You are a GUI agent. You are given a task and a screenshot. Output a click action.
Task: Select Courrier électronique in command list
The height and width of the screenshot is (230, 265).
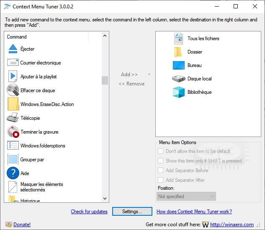click(41, 63)
